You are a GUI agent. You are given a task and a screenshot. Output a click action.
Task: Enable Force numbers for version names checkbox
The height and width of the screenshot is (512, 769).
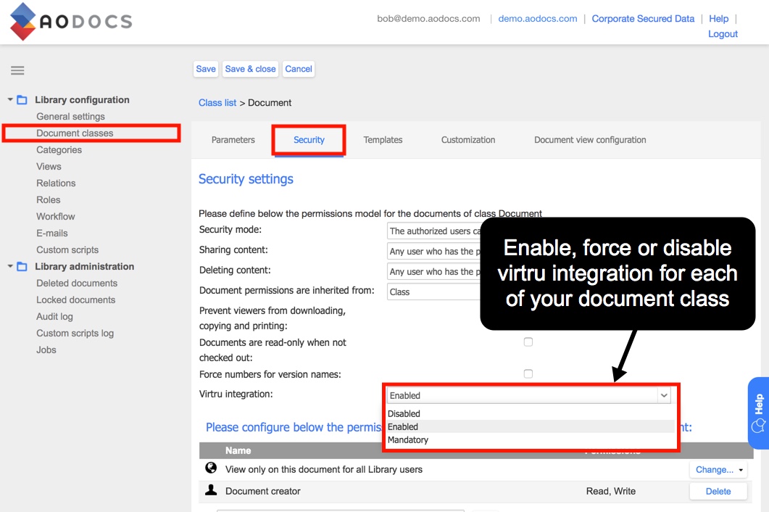tap(528, 373)
